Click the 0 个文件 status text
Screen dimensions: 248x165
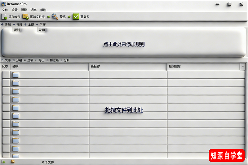click(48, 162)
